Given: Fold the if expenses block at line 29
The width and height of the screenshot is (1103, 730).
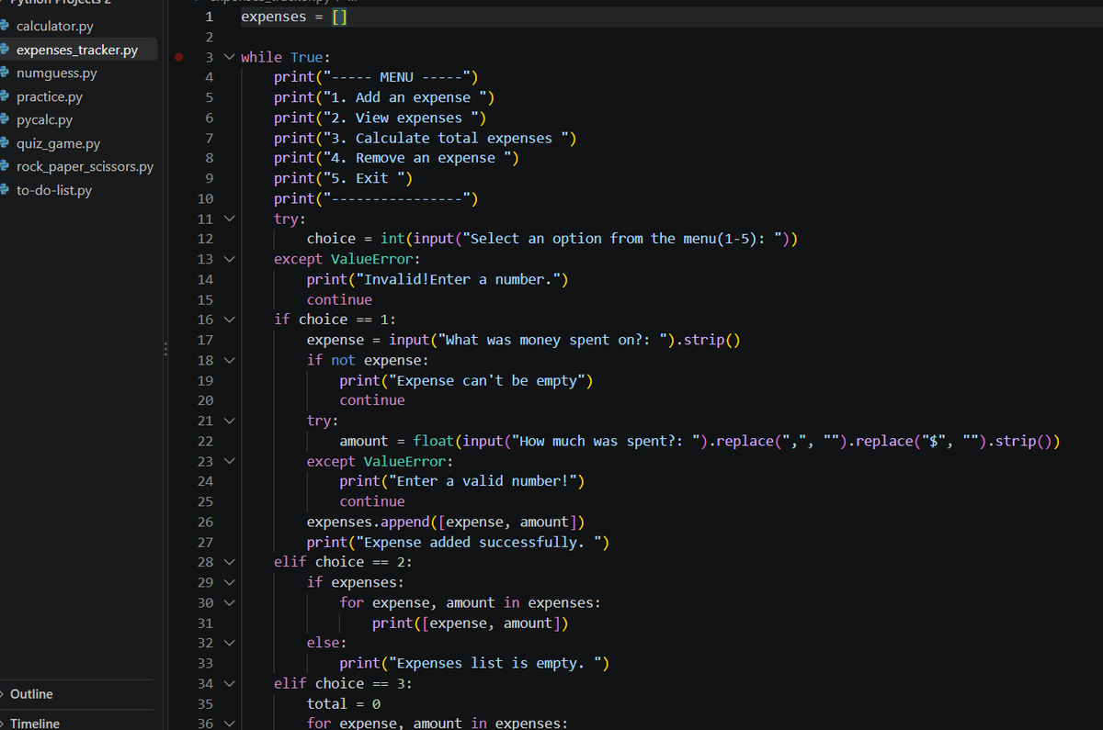Looking at the screenshot, I should [x=228, y=582].
